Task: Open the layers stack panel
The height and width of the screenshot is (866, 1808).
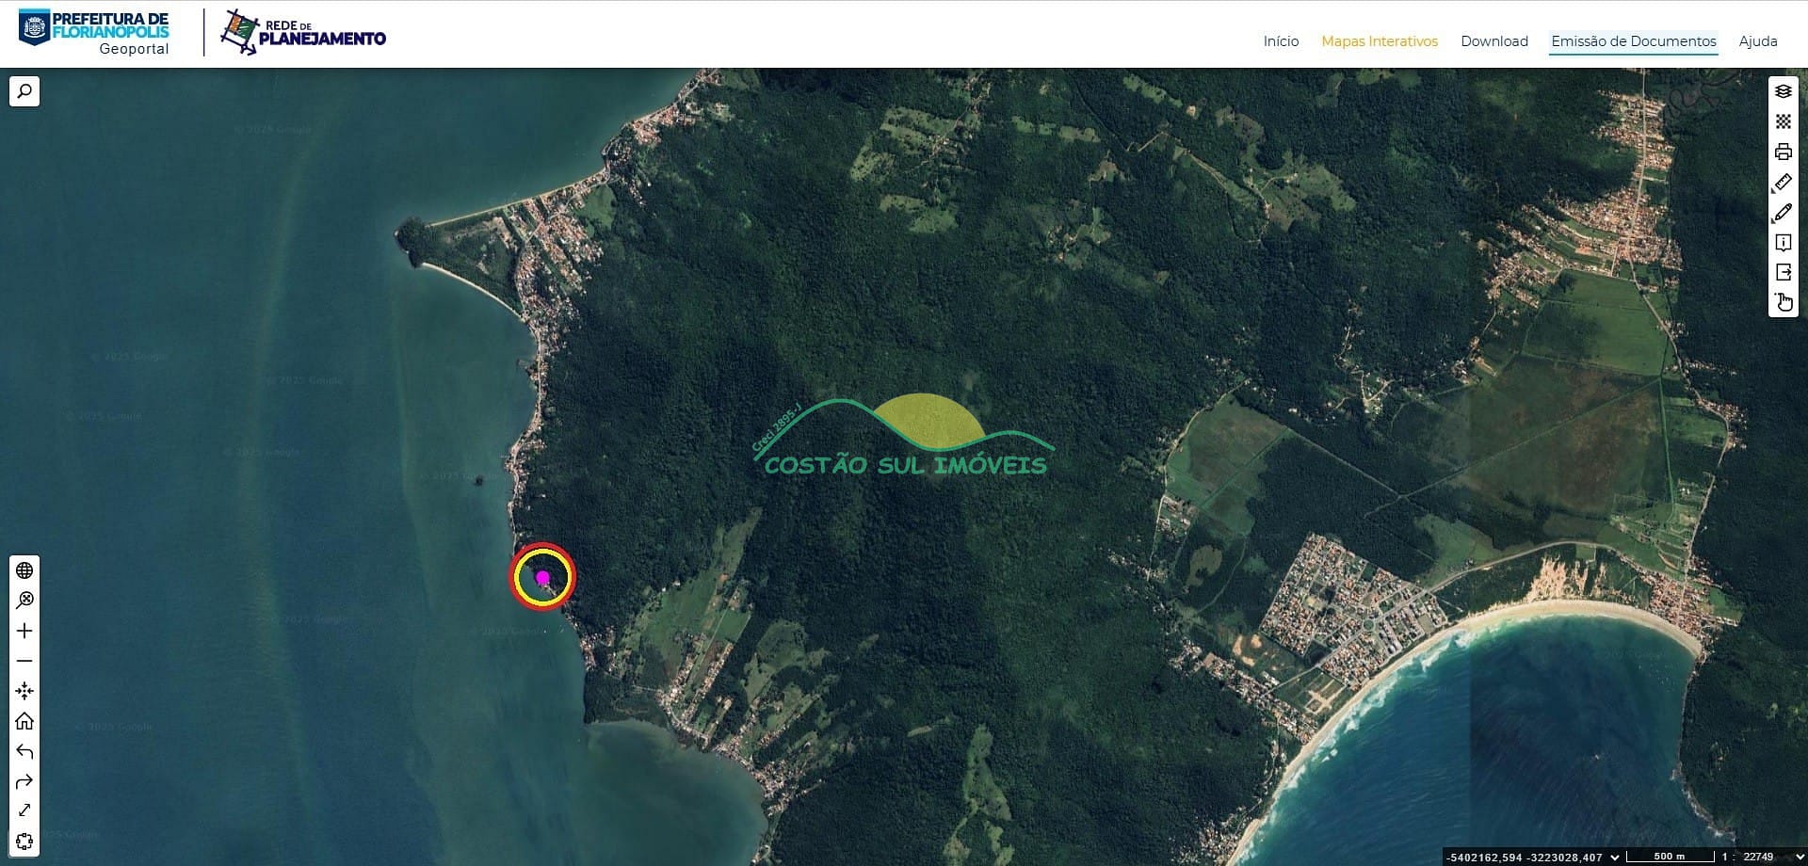Action: (1783, 91)
